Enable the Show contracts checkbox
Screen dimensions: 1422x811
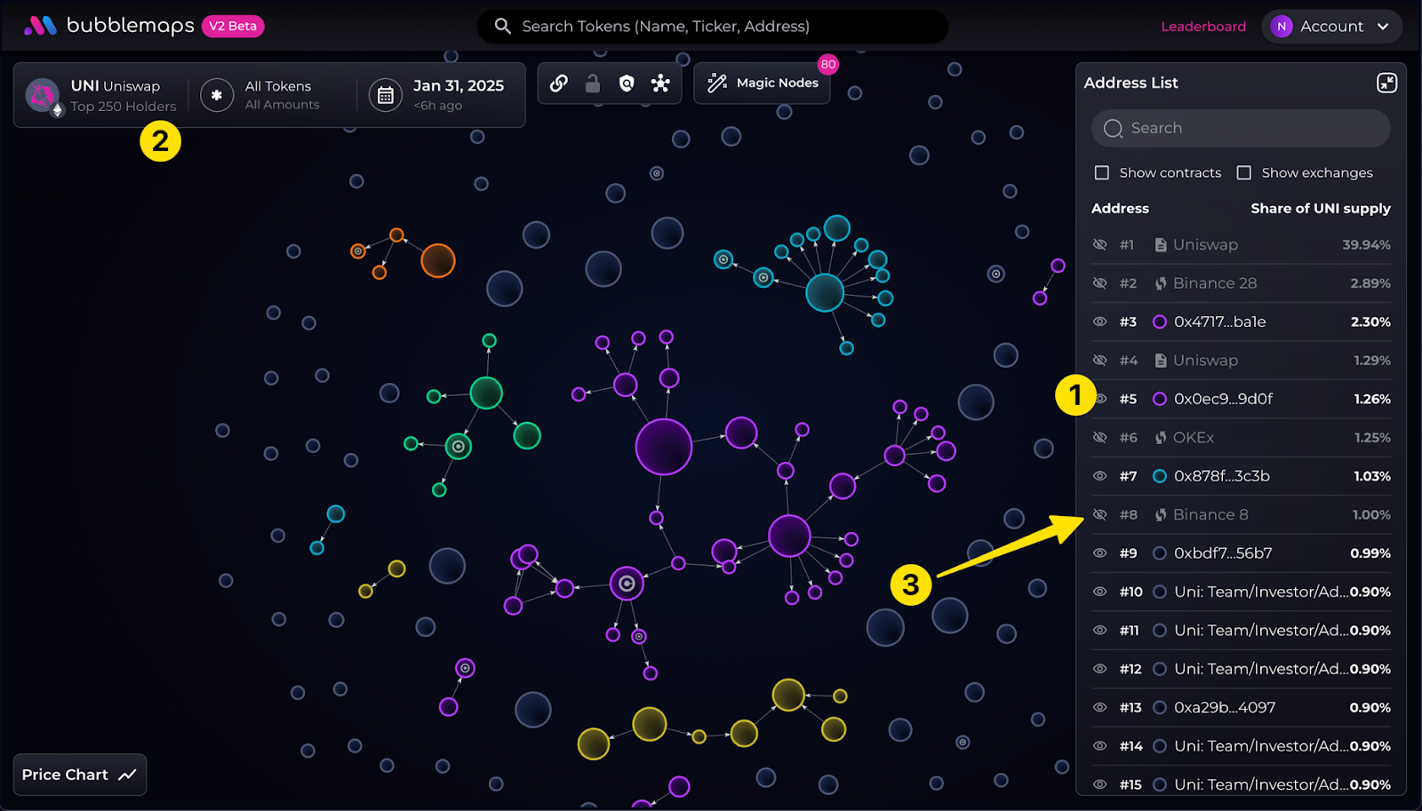(1102, 172)
